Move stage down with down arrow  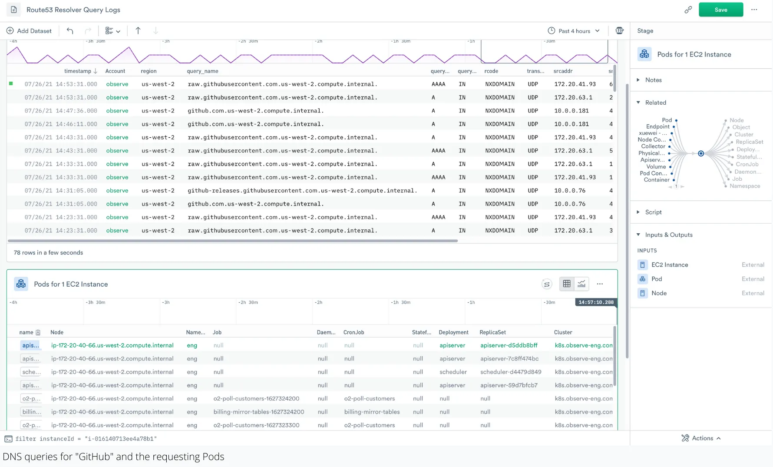click(156, 31)
